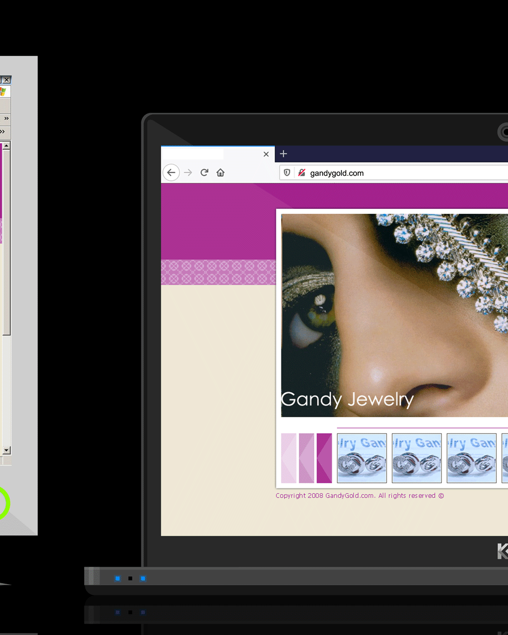Click the insecure connection padlock icon
This screenshot has width=508, height=635.
[x=301, y=173]
